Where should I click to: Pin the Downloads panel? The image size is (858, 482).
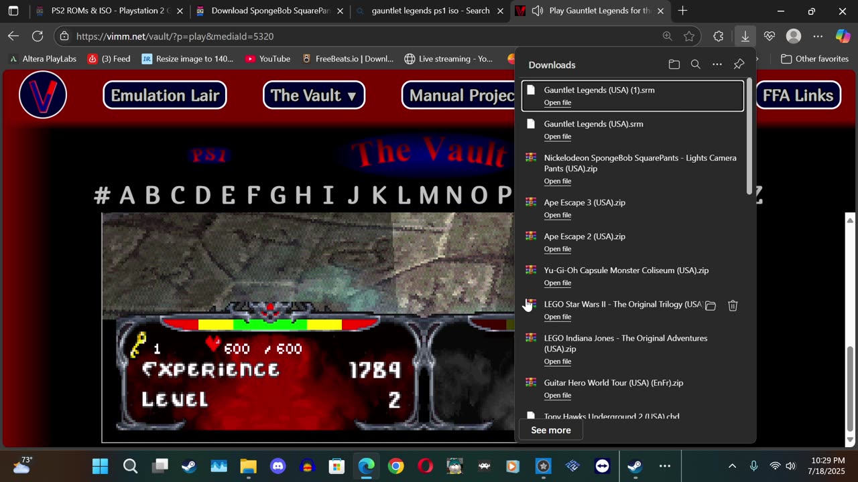pos(739,64)
